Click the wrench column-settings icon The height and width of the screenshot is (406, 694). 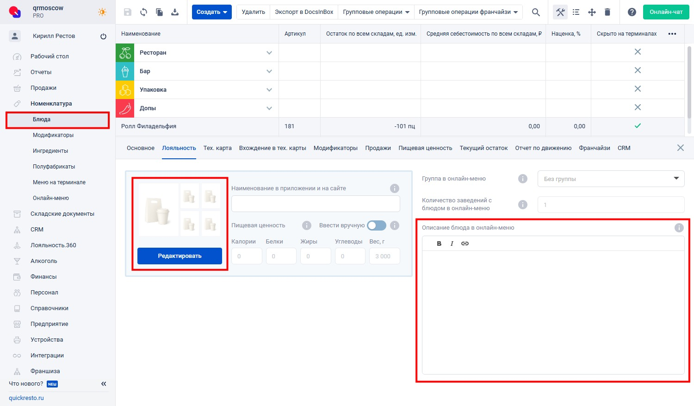[560, 12]
